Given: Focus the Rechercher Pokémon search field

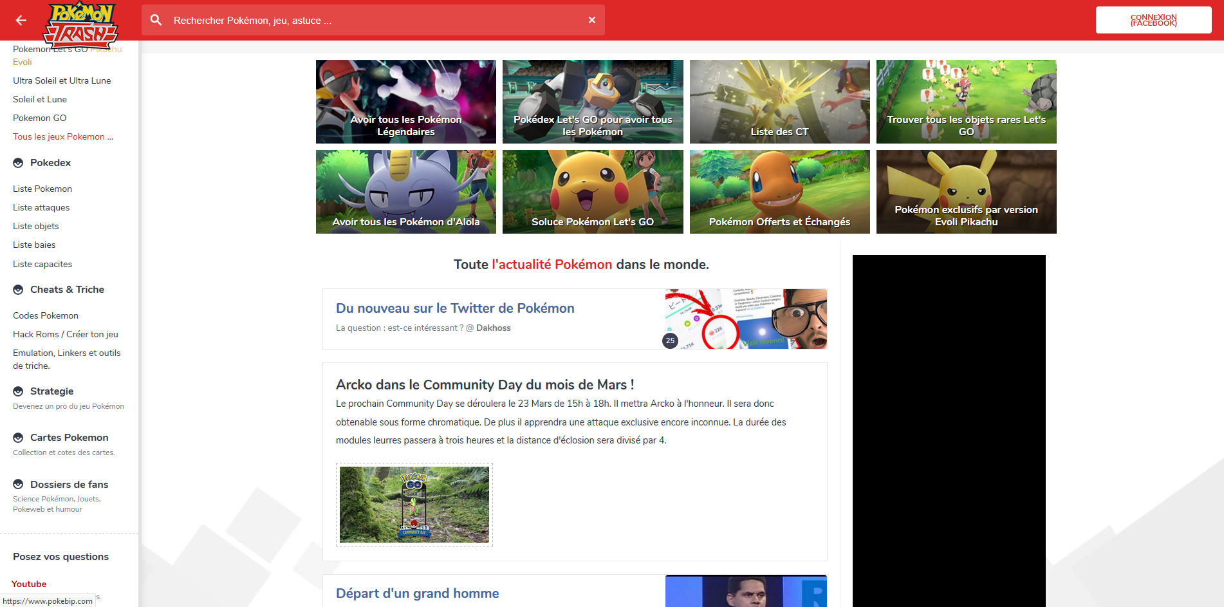Looking at the screenshot, I should (x=373, y=21).
